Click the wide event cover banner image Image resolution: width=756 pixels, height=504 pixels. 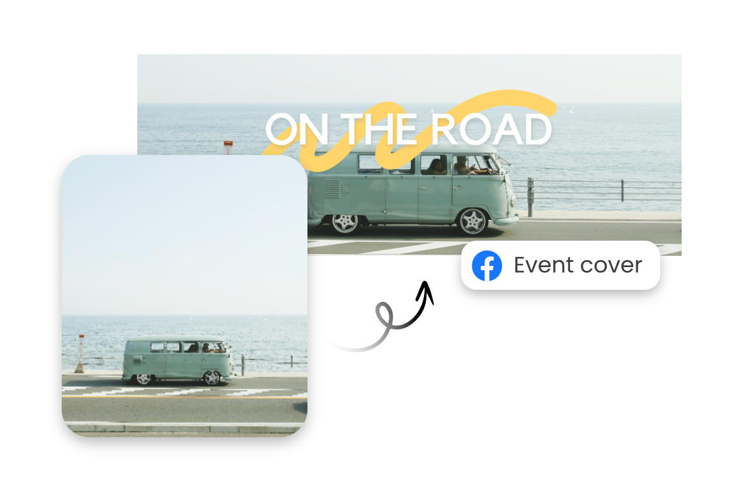point(409,155)
